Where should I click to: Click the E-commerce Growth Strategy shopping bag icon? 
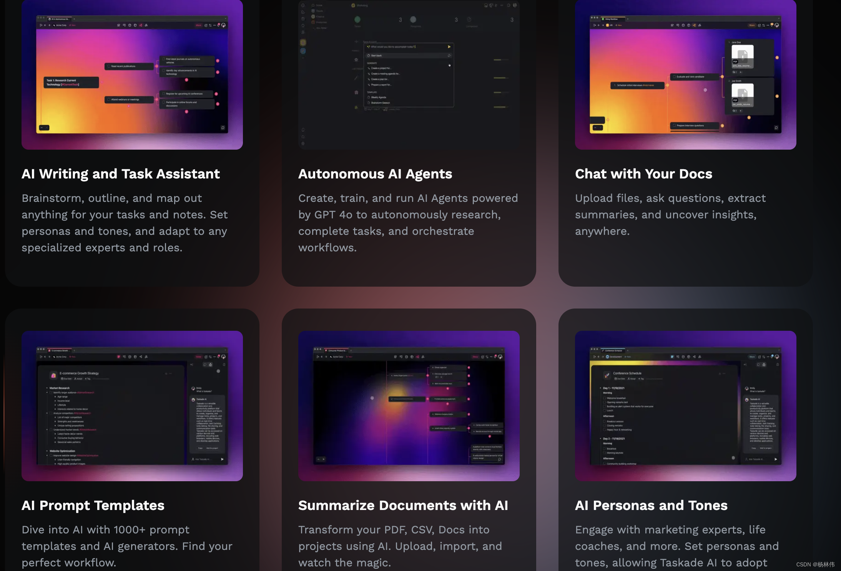[53, 375]
